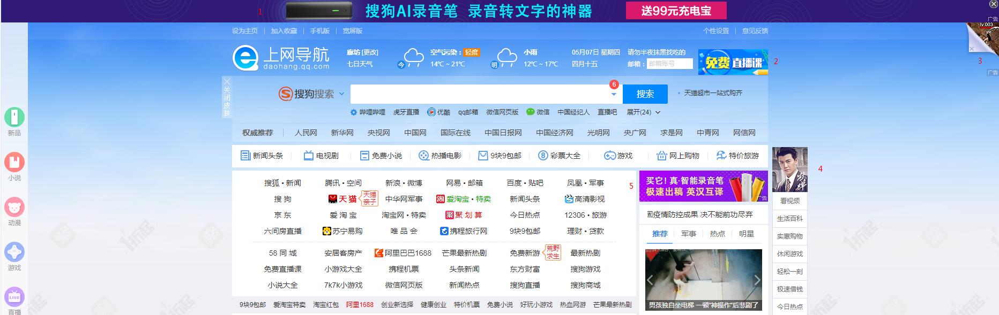Click the 新品 sidebar icon
999x315 pixels.
click(x=14, y=117)
